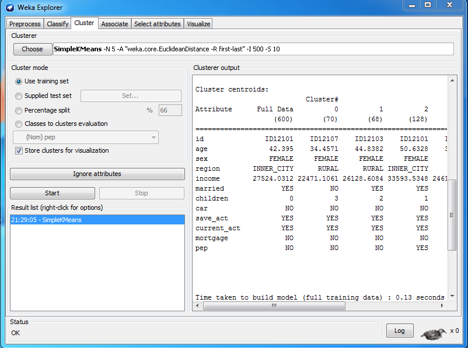The image size is (468, 348).
Task: Click the 'current_act' row label
Action: (x=218, y=228)
